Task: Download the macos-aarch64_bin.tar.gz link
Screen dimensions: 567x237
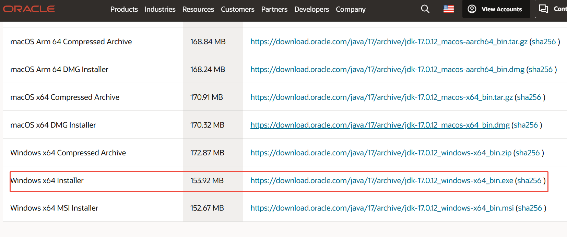Action: click(x=389, y=42)
